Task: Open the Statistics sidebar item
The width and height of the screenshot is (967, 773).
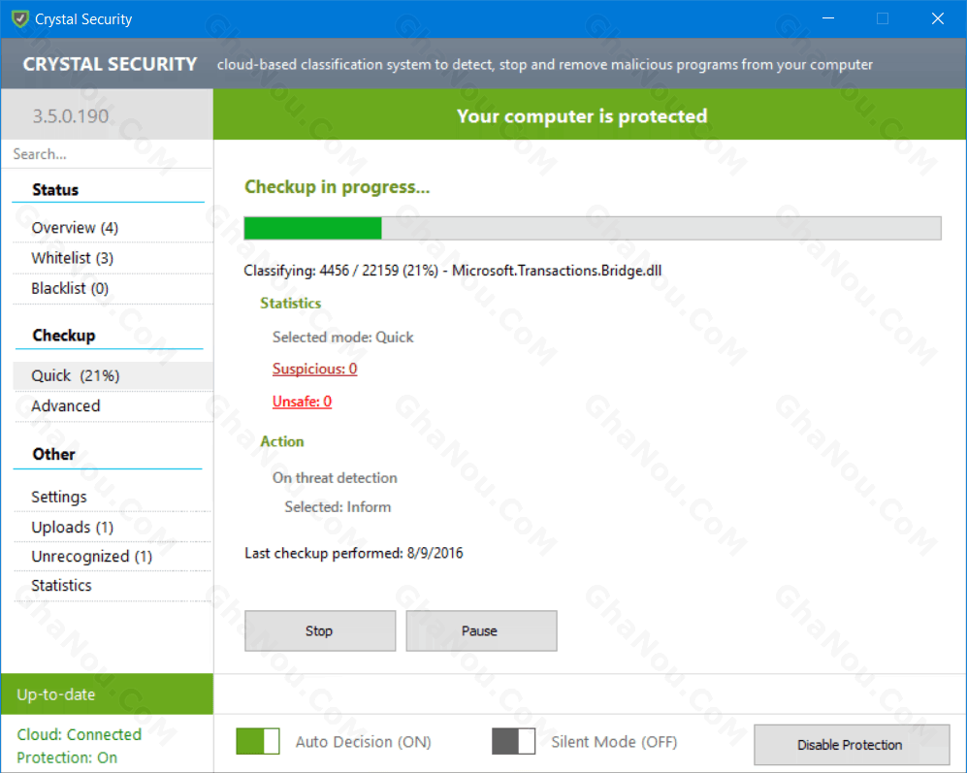Action: click(113, 586)
